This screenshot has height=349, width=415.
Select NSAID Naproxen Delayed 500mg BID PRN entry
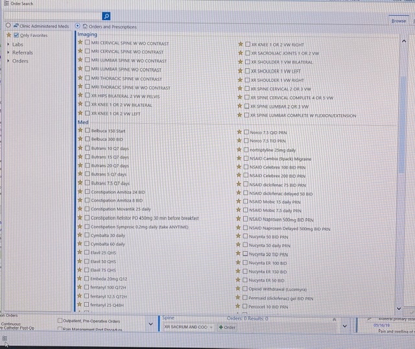(x=290, y=228)
